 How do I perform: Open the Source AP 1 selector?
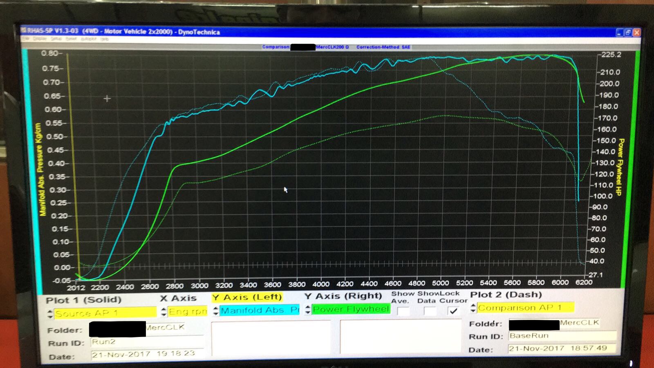tap(105, 313)
